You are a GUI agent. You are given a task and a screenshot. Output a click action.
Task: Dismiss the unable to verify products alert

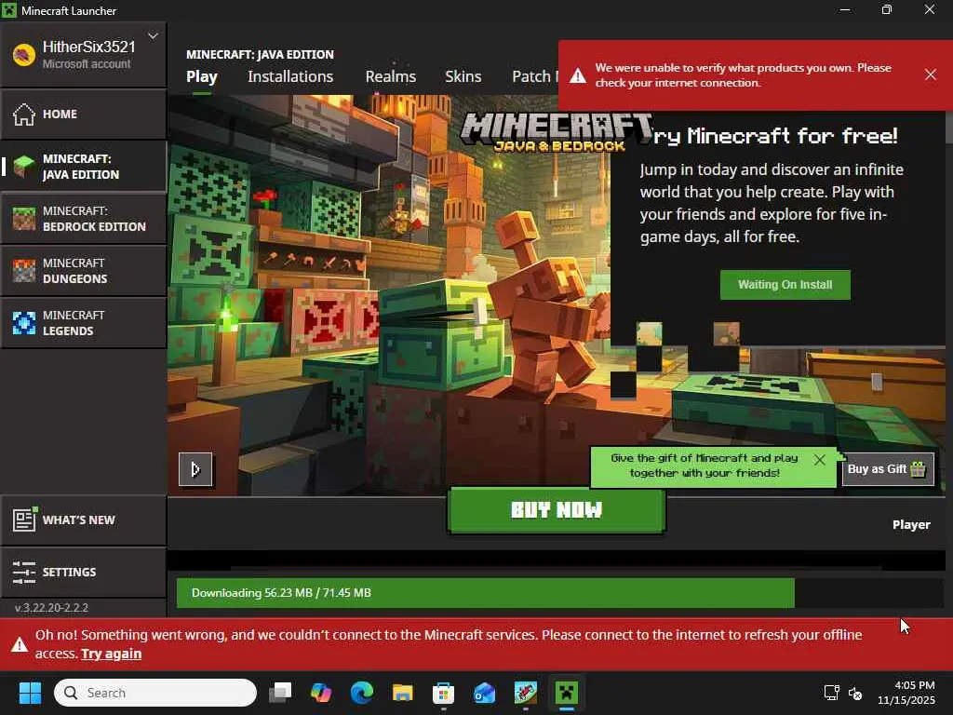click(x=931, y=74)
